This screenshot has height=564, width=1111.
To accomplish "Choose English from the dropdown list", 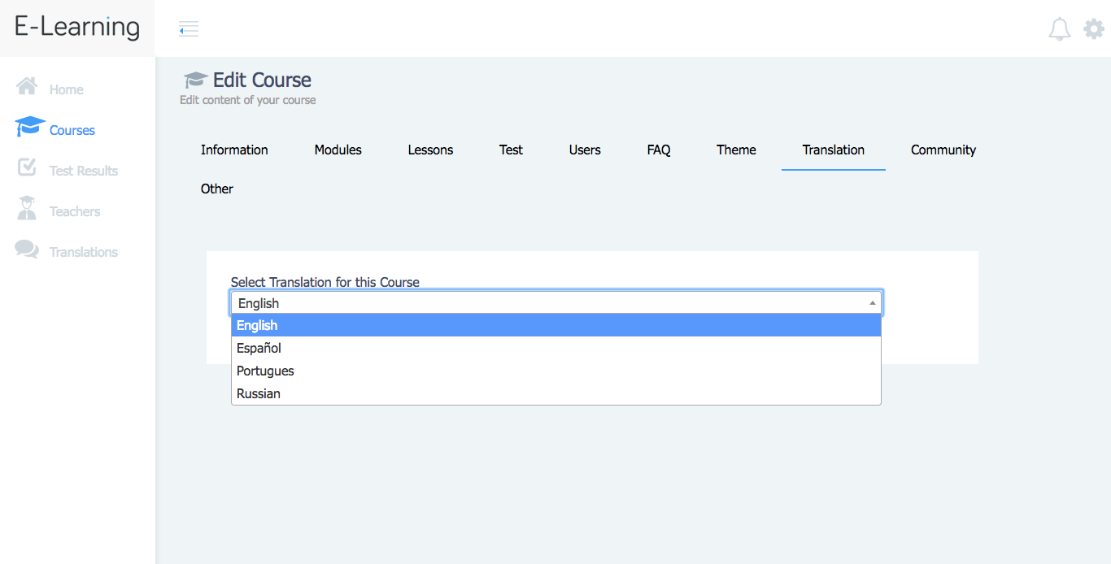I will pos(556,325).
